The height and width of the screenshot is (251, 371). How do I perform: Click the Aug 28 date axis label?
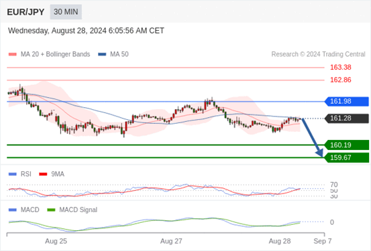[280, 241]
